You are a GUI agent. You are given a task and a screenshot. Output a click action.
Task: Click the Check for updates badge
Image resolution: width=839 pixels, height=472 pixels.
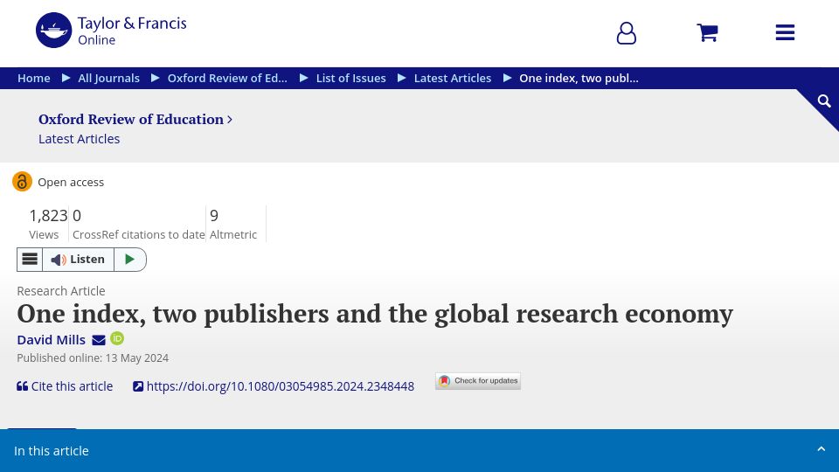tap(478, 381)
